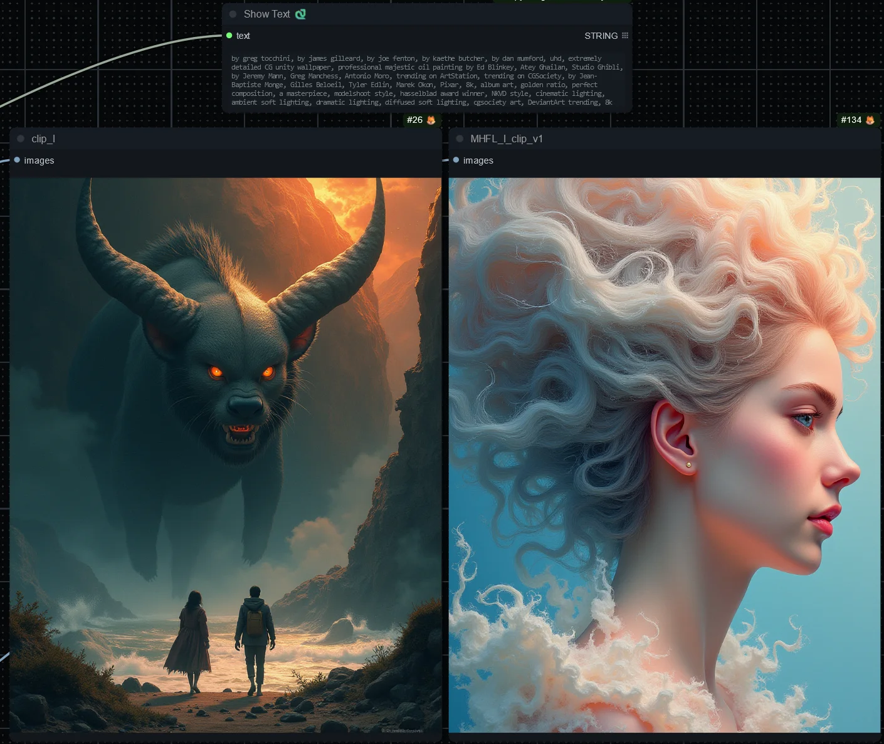Click the STRING output grid port icon

coord(624,36)
